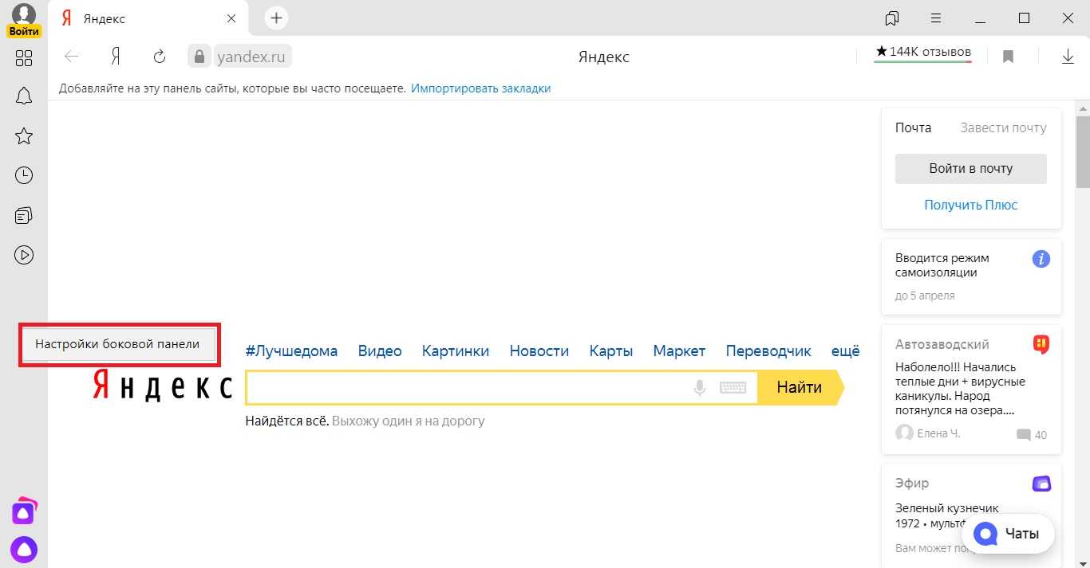1090x568 pixels.
Task: Open bookmarks star in sidebar
Action: [24, 136]
